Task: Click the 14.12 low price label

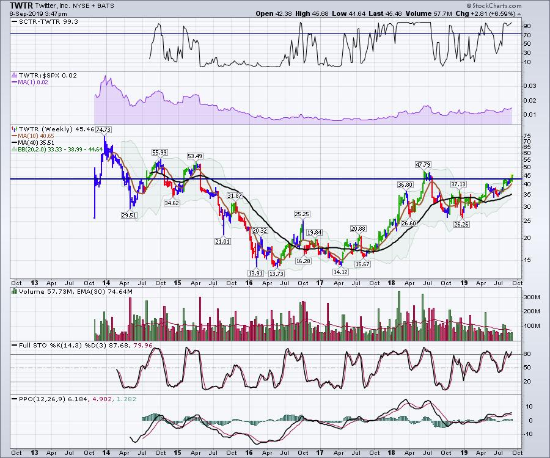Action: (340, 272)
